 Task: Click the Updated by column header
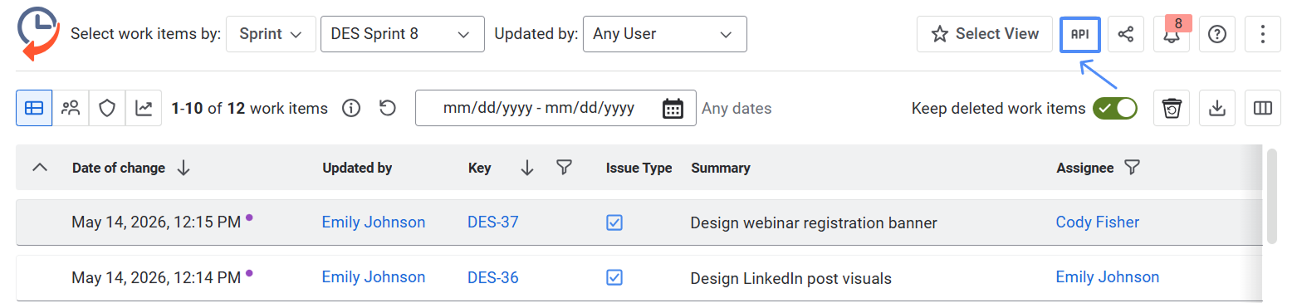click(x=357, y=168)
